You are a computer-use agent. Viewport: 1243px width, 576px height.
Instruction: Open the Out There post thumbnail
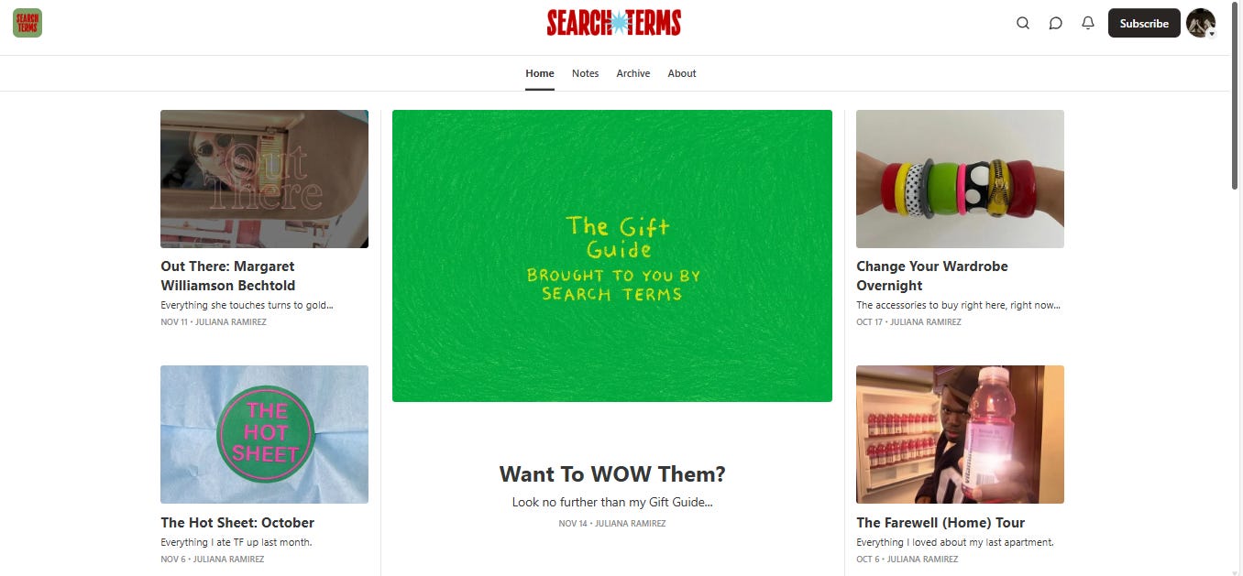[264, 179]
